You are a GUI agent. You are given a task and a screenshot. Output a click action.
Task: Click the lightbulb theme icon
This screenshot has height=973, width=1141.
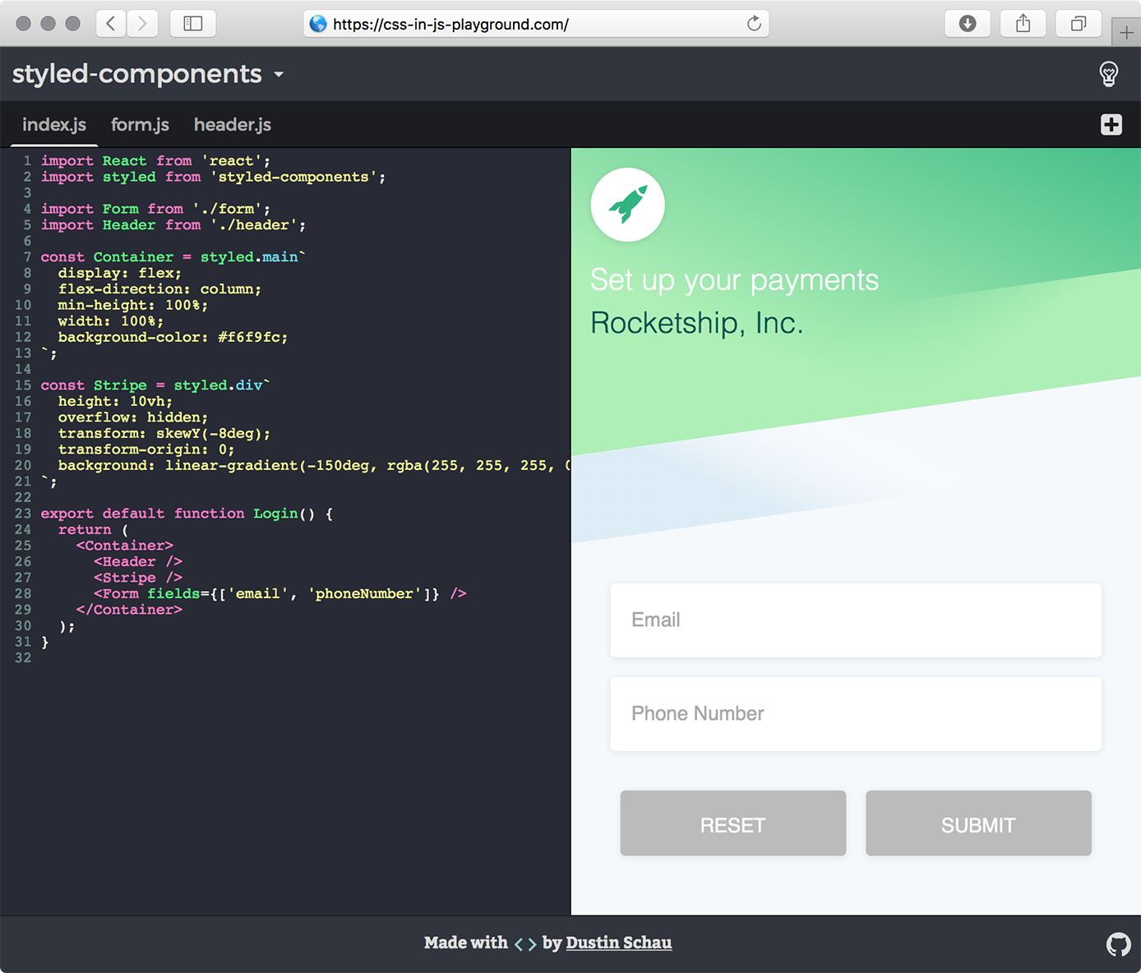(1108, 74)
